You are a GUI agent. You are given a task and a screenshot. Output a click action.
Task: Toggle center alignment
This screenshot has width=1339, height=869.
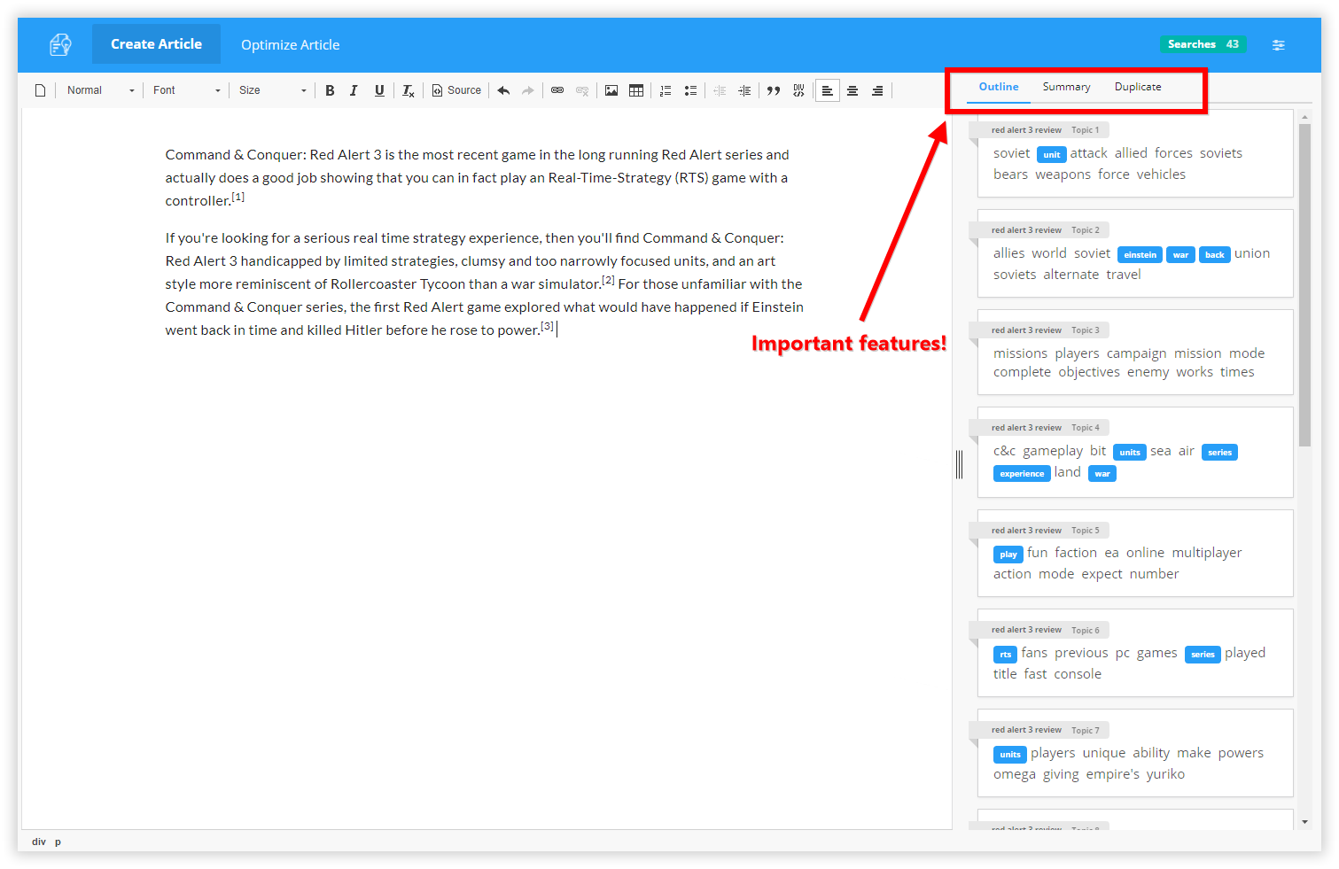coord(852,90)
